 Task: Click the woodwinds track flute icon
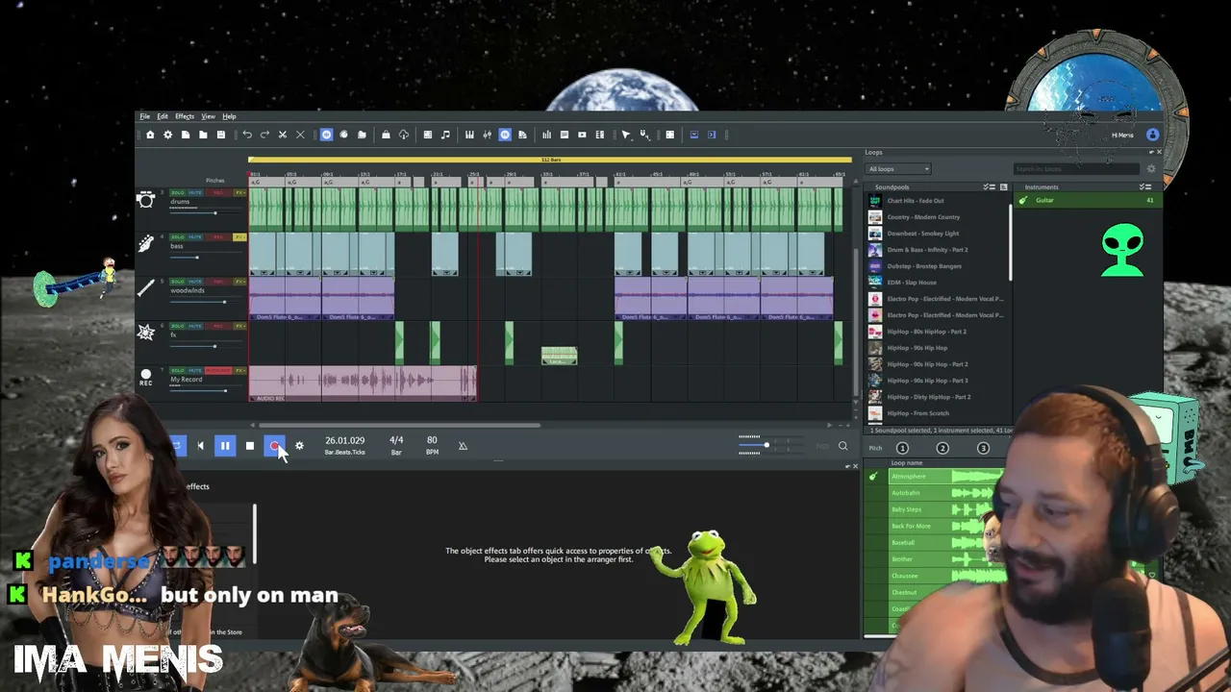tap(146, 287)
